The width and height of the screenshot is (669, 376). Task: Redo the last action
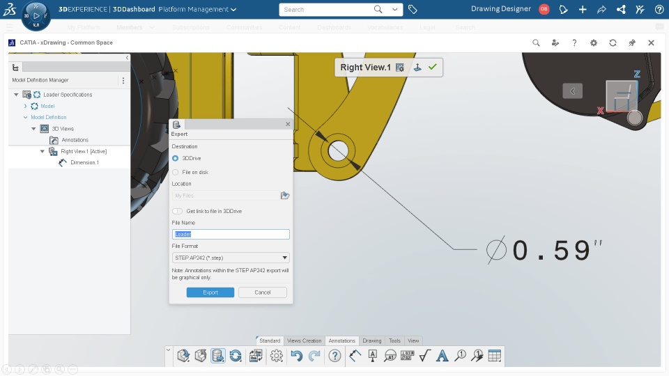click(314, 356)
